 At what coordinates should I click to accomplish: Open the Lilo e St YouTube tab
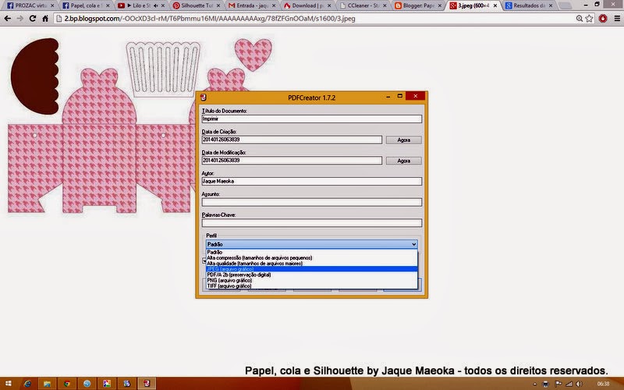137,5
